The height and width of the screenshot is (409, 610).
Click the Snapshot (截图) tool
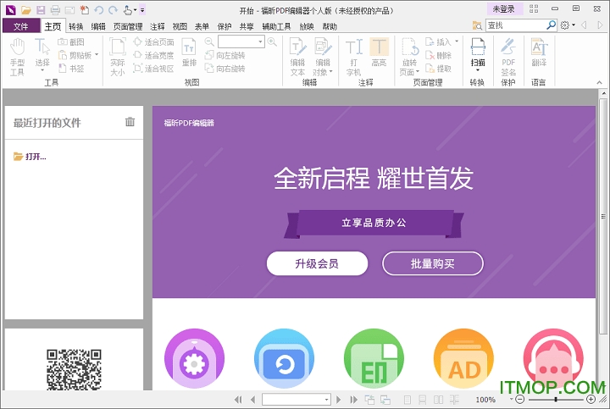[71, 42]
